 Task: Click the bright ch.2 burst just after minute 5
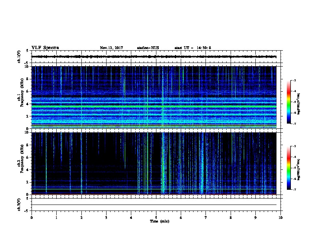pyautogui.click(x=163, y=163)
